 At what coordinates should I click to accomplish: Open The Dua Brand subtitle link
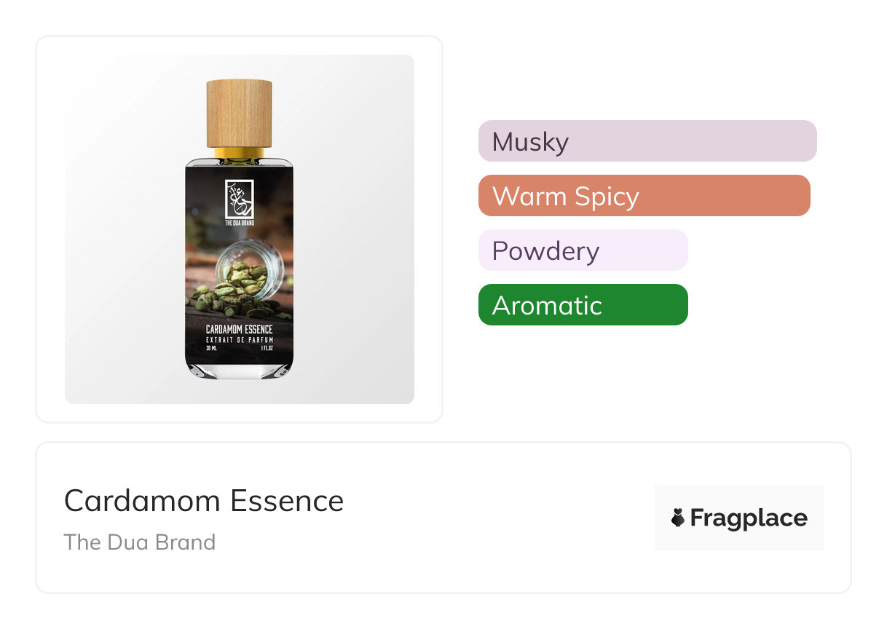[x=140, y=542]
